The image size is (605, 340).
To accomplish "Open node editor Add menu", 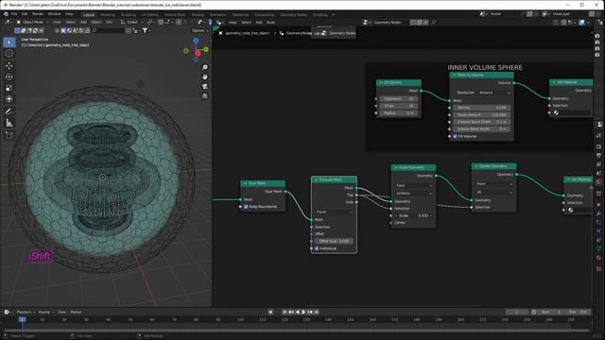I will (x=259, y=23).
